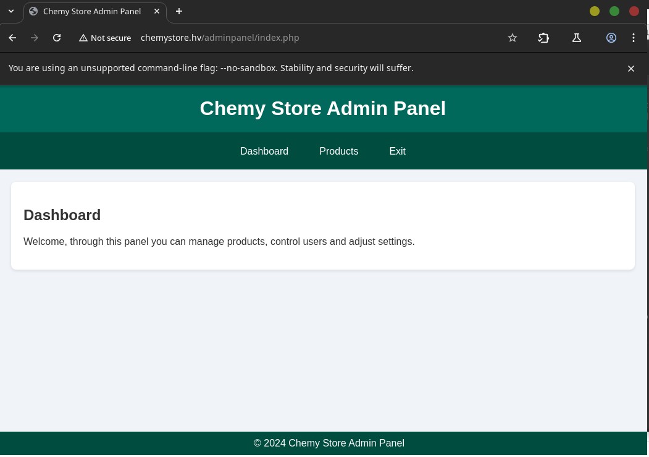Image resolution: width=649 pixels, height=457 pixels.
Task: Click the forward navigation arrow
Action: 35,38
